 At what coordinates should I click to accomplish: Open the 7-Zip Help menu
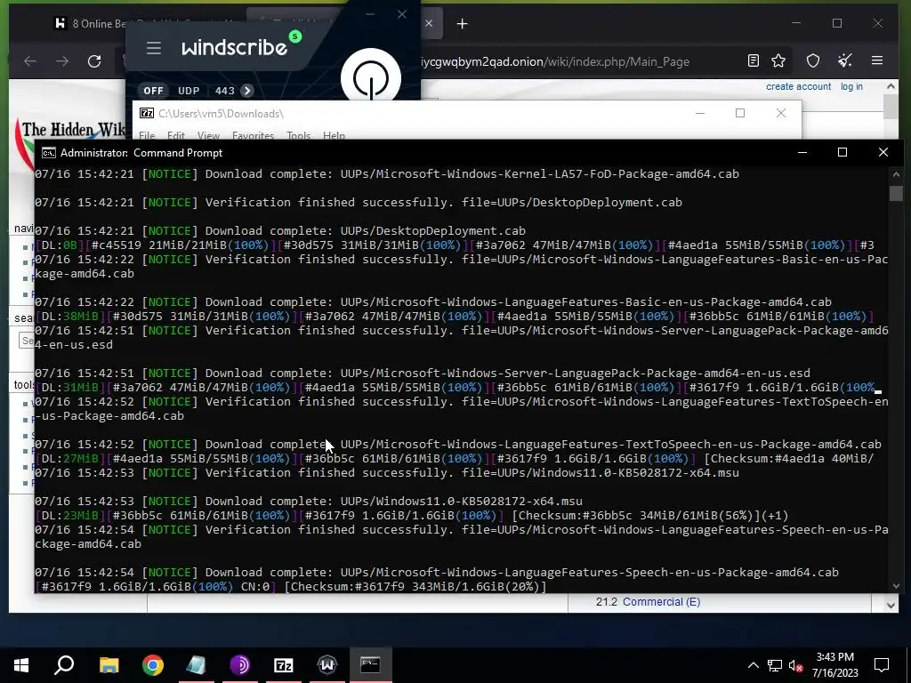[334, 135]
